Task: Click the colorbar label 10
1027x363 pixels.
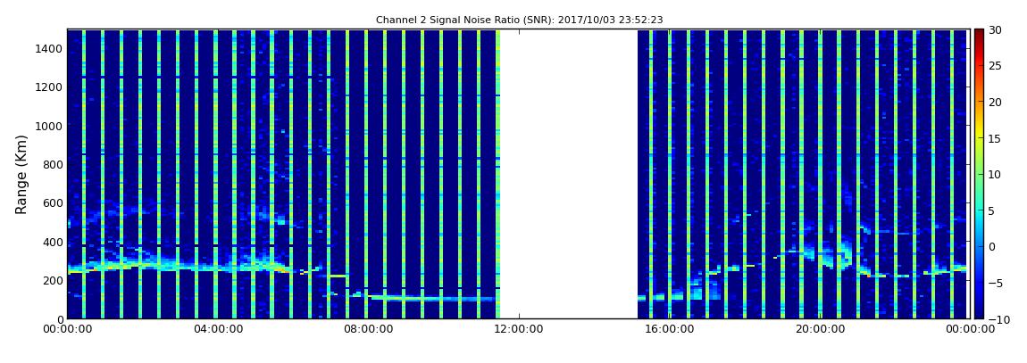Action: pyautogui.click(x=994, y=175)
